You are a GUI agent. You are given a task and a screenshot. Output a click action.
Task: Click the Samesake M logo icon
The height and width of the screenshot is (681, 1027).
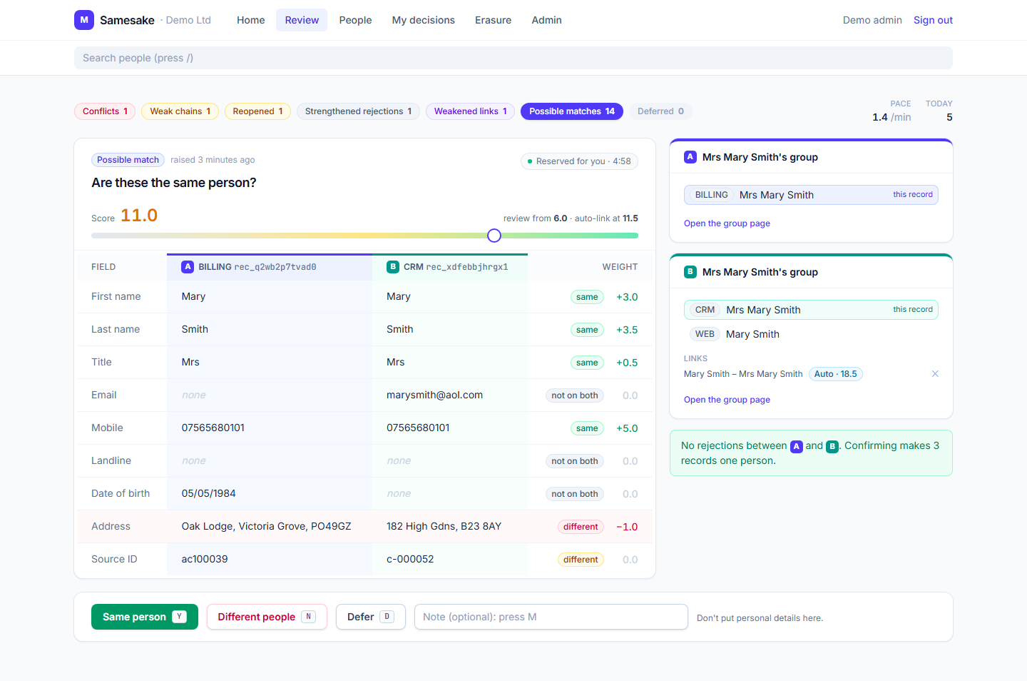pos(84,20)
